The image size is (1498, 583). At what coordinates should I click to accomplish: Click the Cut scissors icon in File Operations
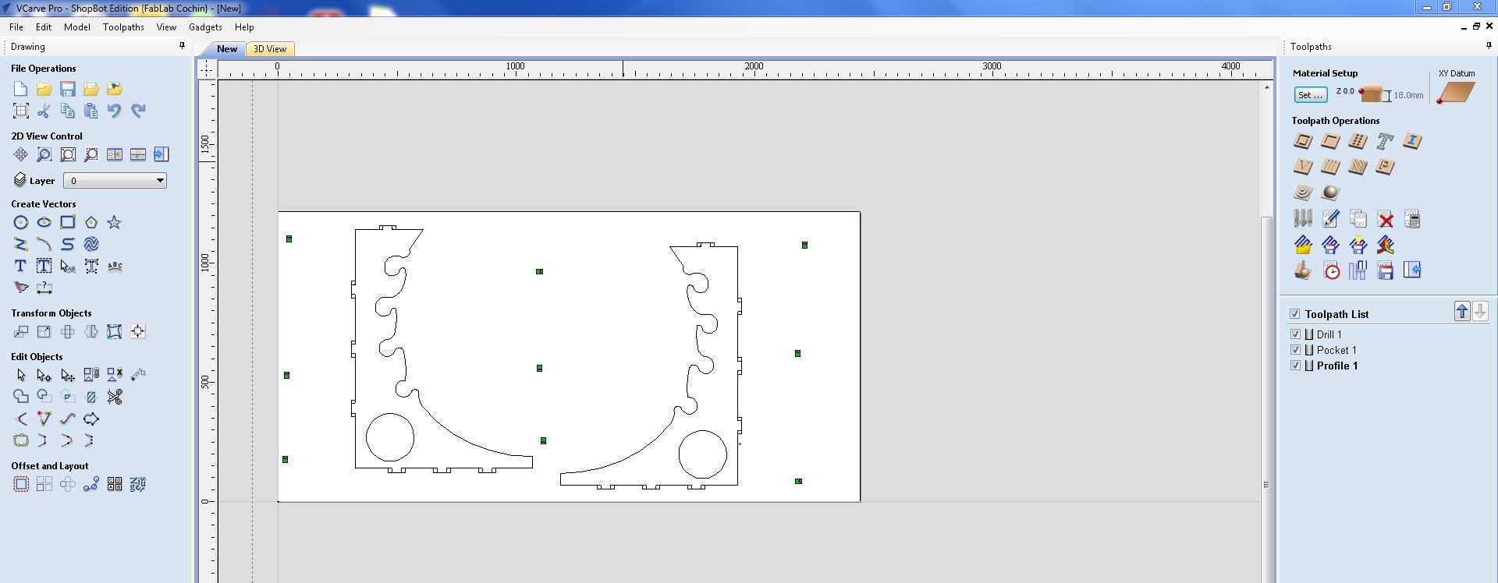coord(44,111)
